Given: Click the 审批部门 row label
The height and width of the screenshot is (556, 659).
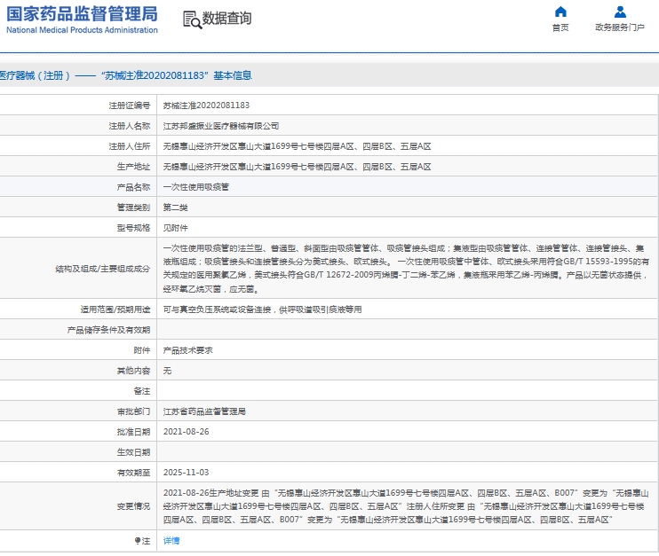Looking at the screenshot, I should [x=133, y=411].
